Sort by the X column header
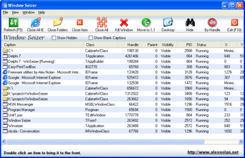Image resolution: width=245 pixels, height=158 pixels. click(230, 45)
